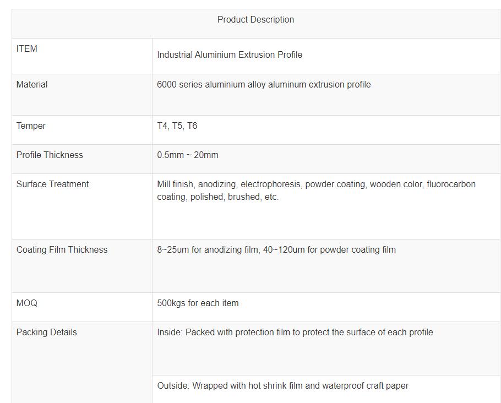This screenshot has width=501, height=403.
Task: Click the 'coating, polished, brushed, etc.' line
Action: pyautogui.click(x=217, y=197)
